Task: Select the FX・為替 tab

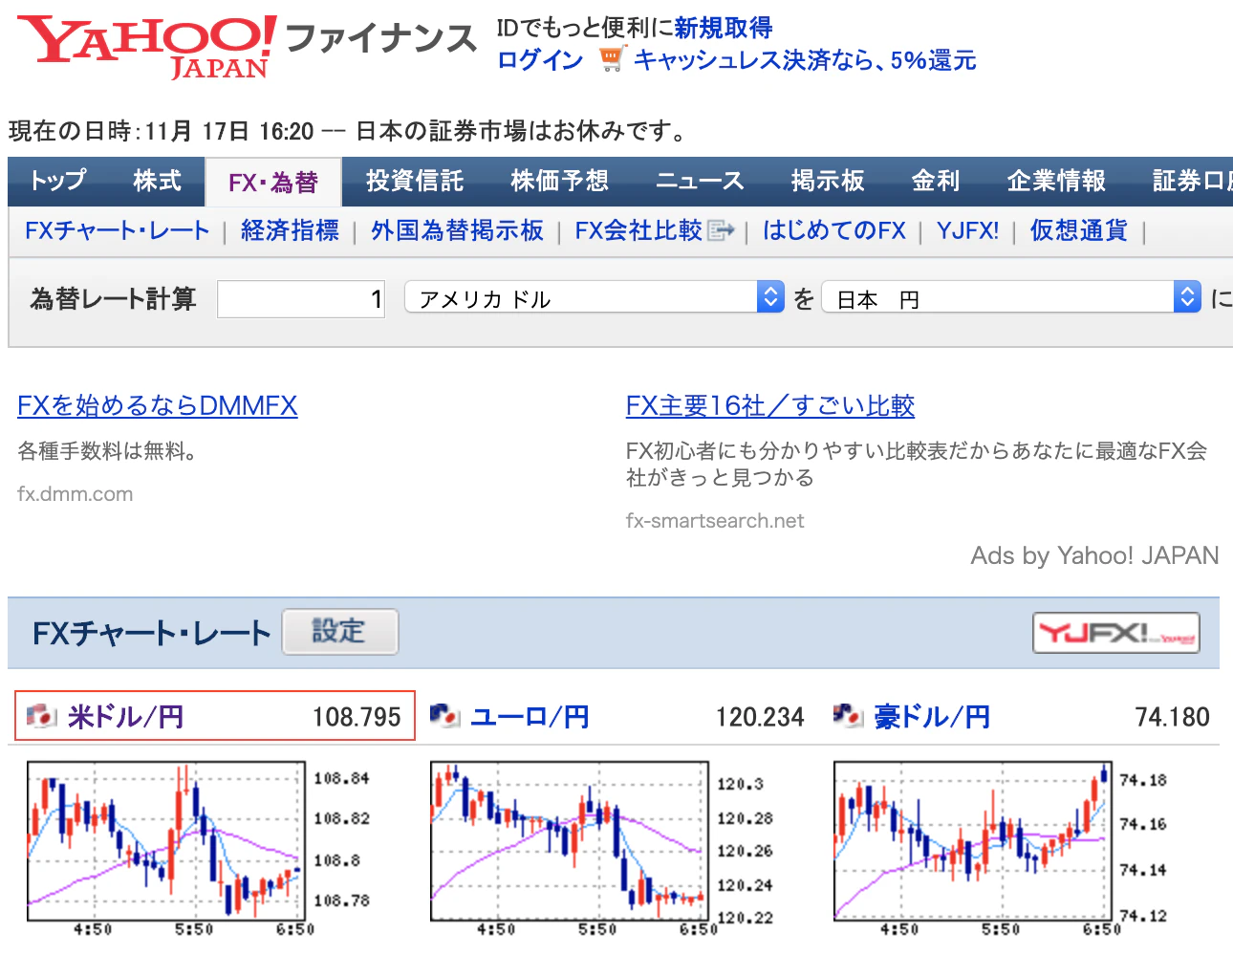Action: coord(273,182)
